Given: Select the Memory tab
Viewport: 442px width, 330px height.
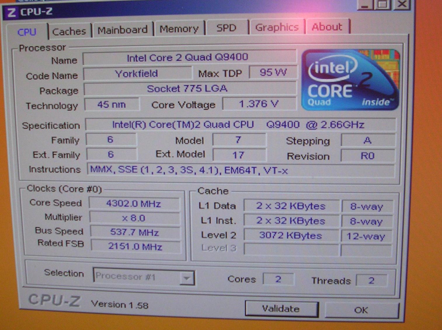Looking at the screenshot, I should pos(179,29).
